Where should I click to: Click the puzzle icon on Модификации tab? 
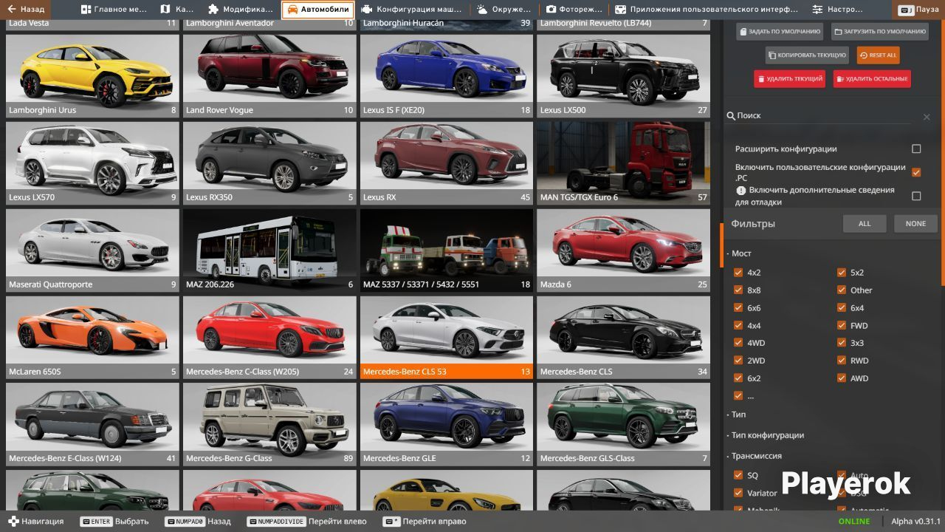tap(213, 10)
